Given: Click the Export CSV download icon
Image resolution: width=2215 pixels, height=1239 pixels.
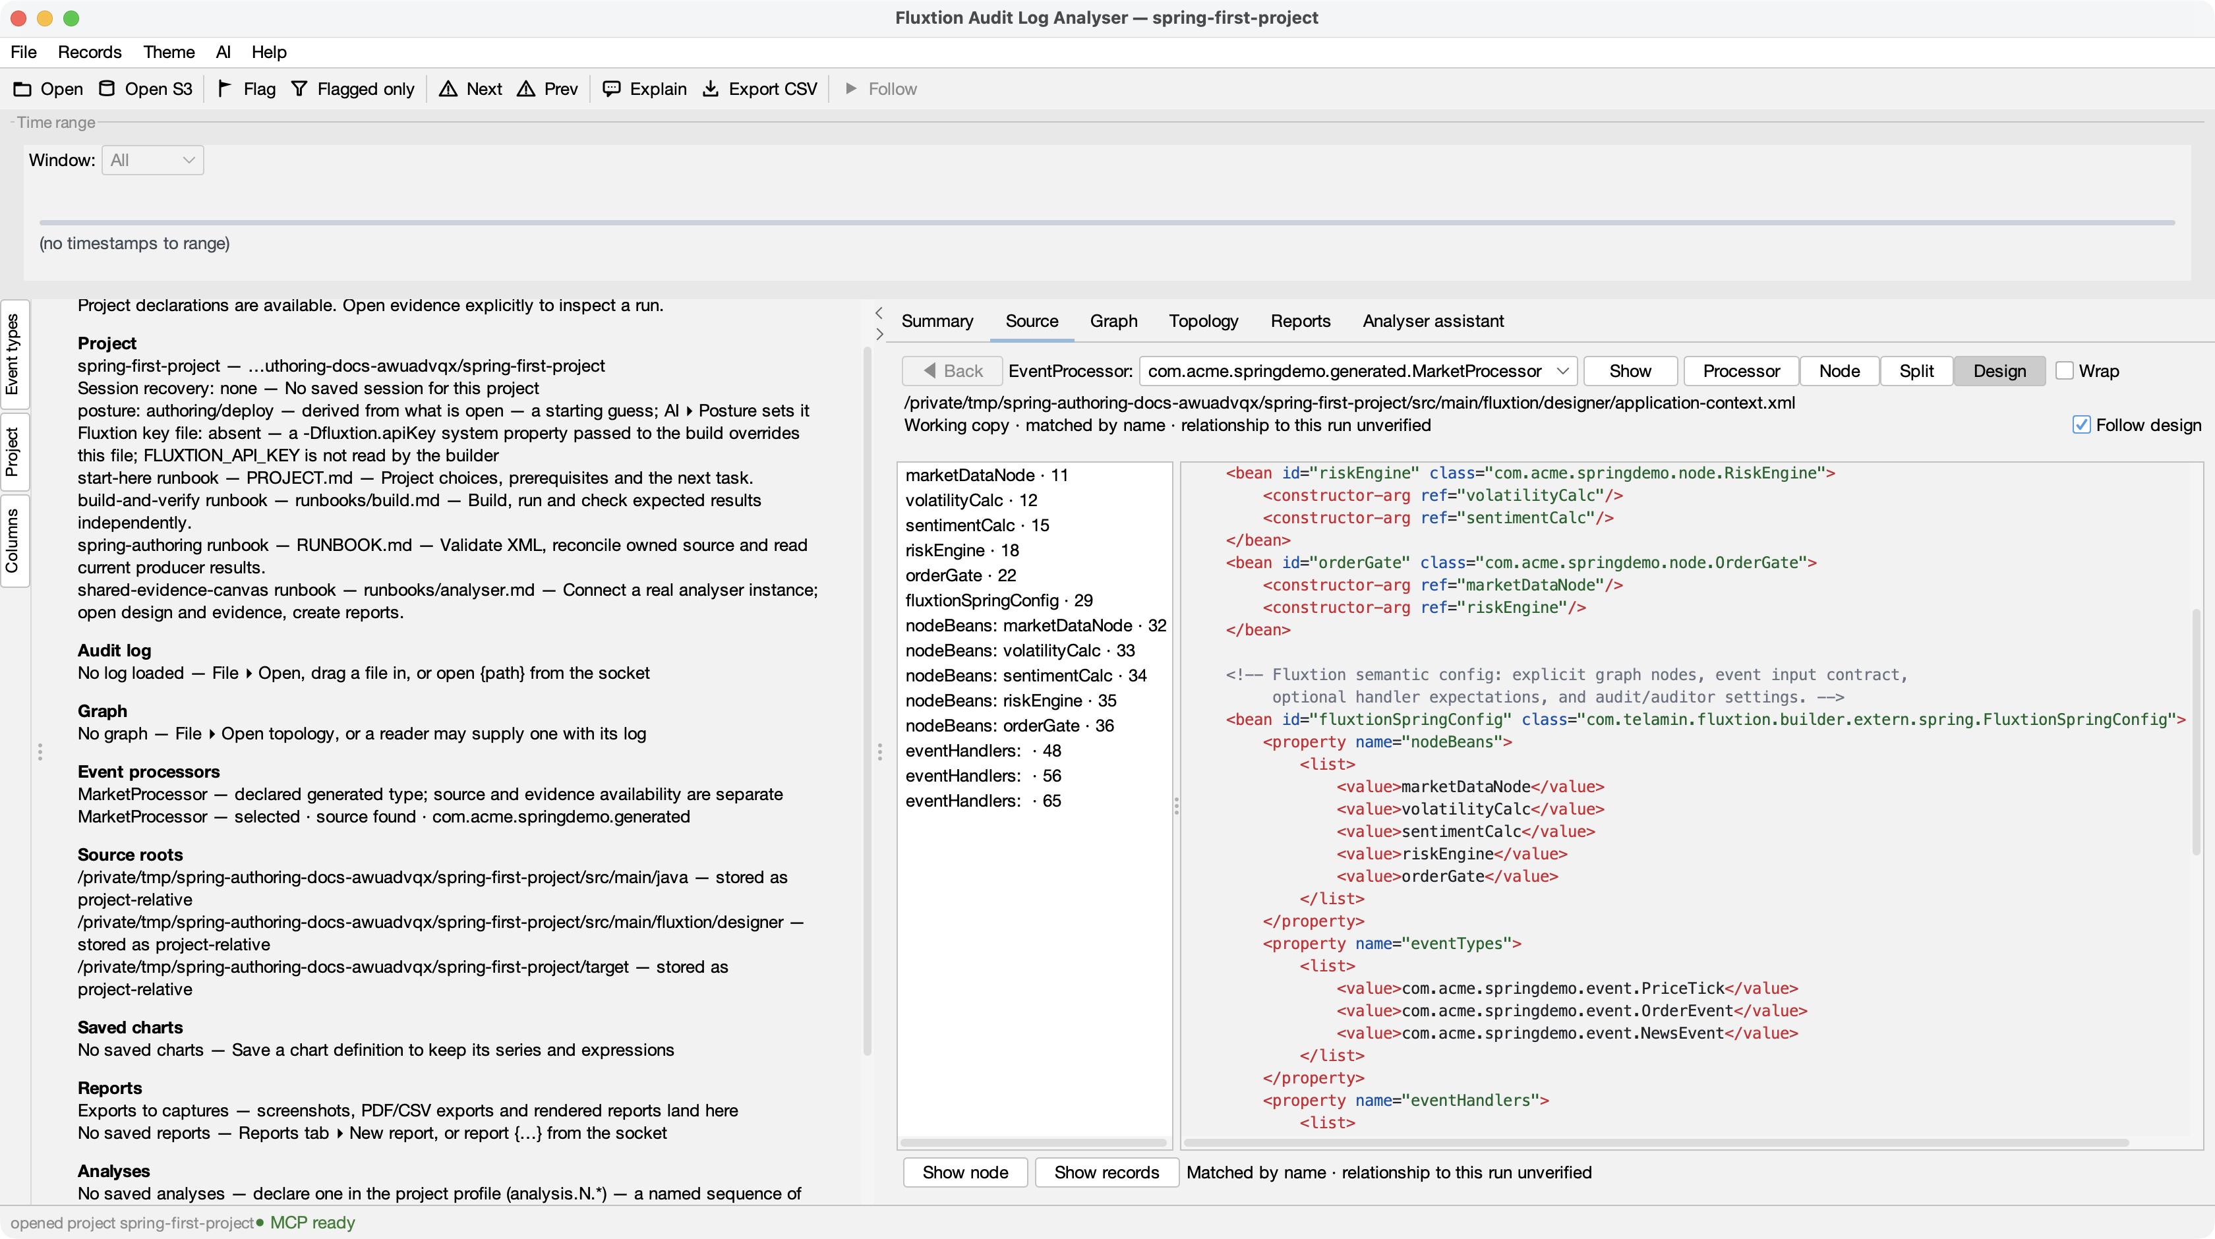Looking at the screenshot, I should pos(710,88).
